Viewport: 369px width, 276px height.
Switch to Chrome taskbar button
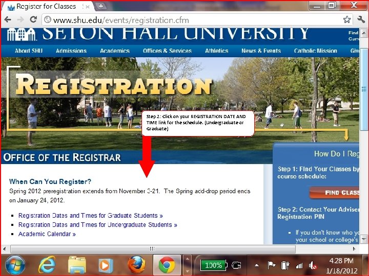click(167, 265)
